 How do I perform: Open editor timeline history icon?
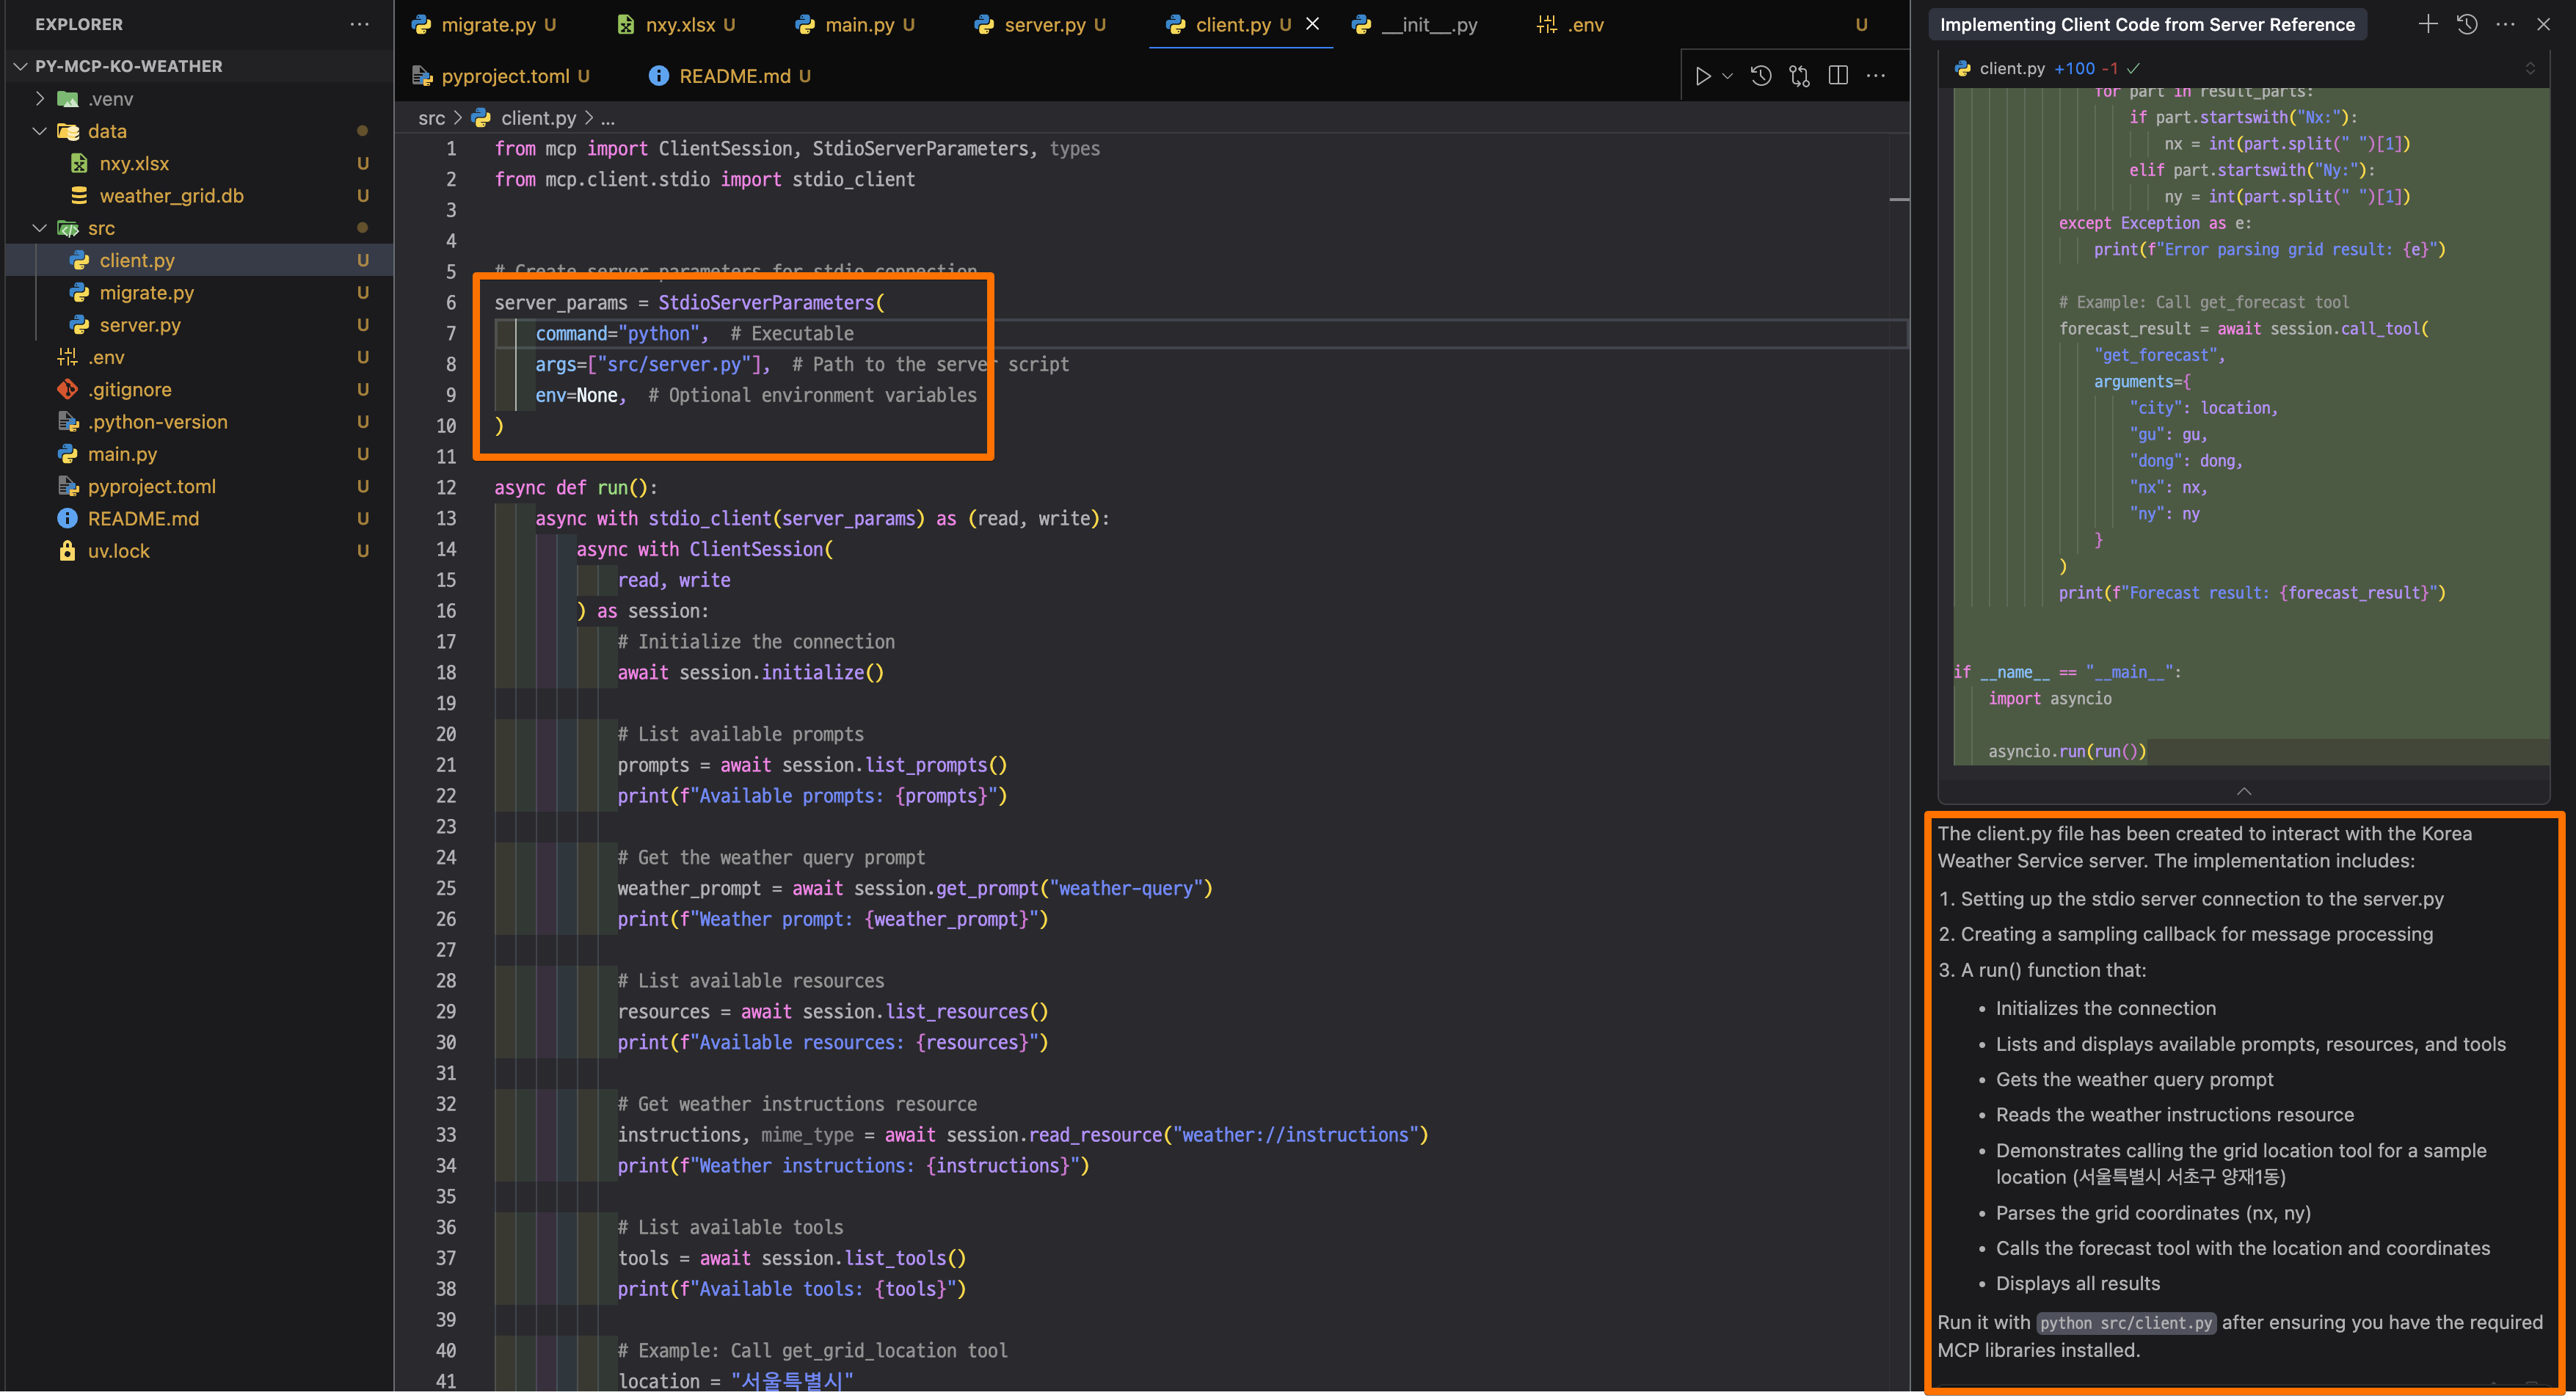coord(1761,76)
